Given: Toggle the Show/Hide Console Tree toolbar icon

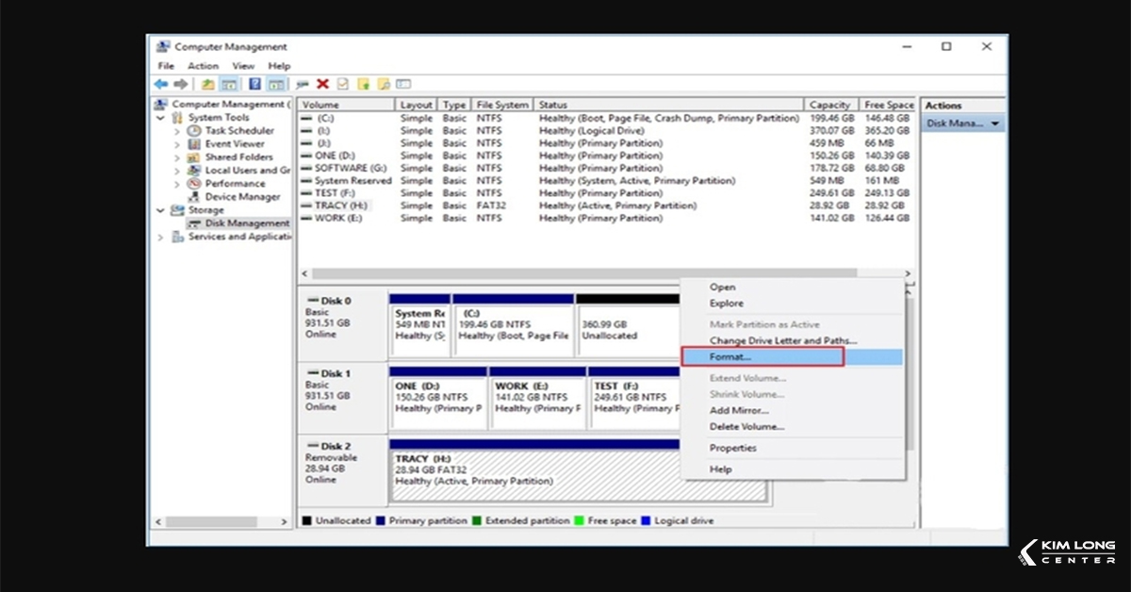Looking at the screenshot, I should pyautogui.click(x=230, y=84).
